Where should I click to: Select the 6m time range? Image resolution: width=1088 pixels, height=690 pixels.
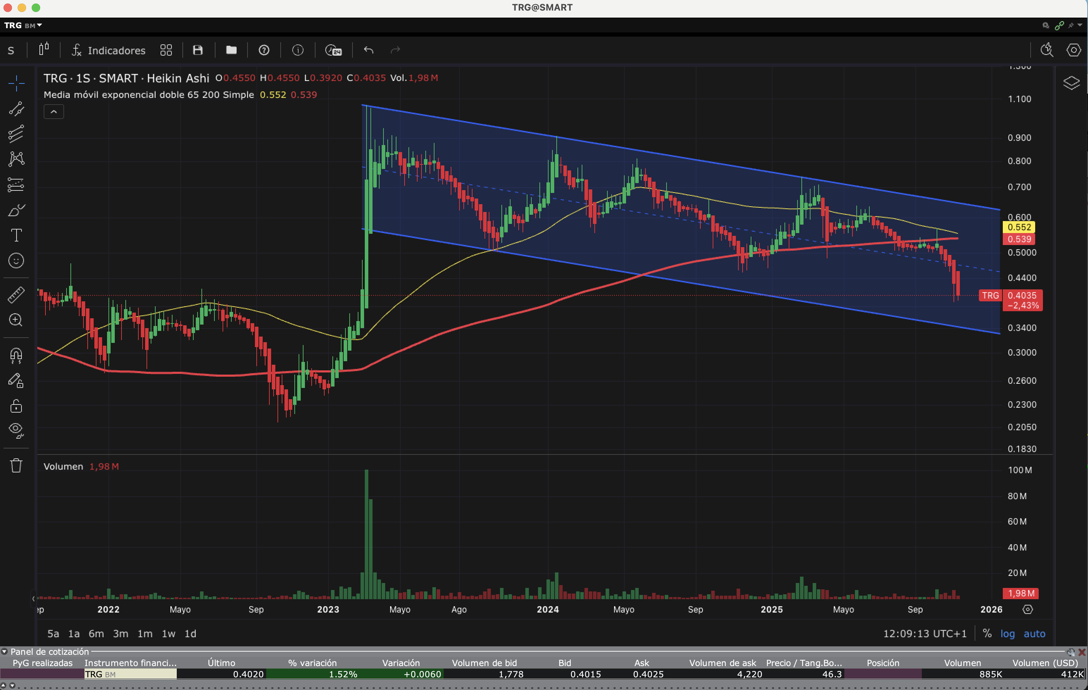96,634
